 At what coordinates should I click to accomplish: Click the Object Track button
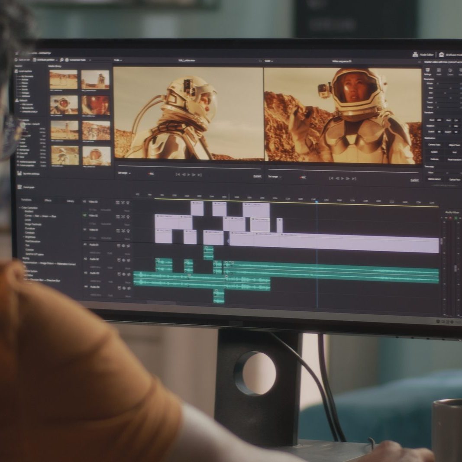pyautogui.click(x=454, y=145)
